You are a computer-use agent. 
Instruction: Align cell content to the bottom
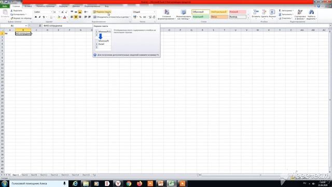tap(80, 12)
